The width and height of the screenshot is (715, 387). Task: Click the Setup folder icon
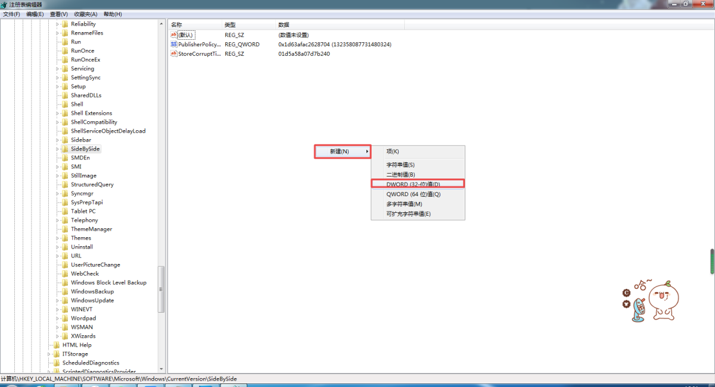[66, 87]
